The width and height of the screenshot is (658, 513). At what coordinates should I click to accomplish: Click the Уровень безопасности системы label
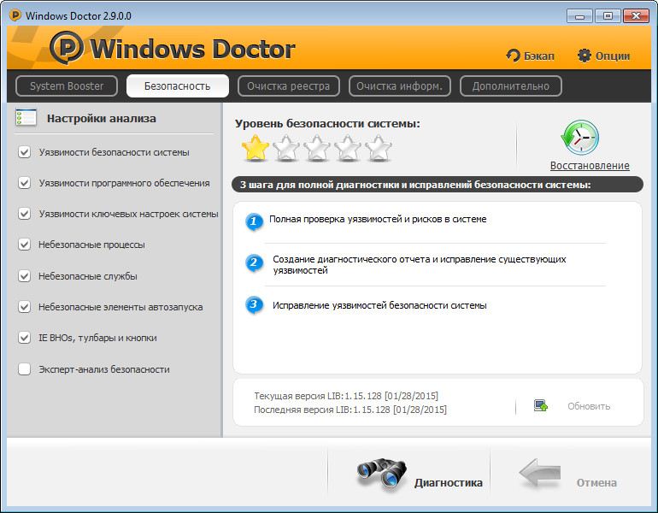[x=327, y=124]
